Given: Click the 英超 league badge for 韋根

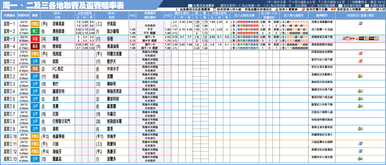Looking at the screenshot, I should [x=35, y=39].
